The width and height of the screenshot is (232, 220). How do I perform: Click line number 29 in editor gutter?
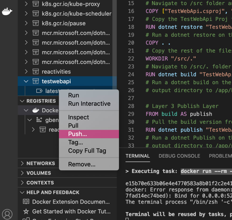coord(131,114)
